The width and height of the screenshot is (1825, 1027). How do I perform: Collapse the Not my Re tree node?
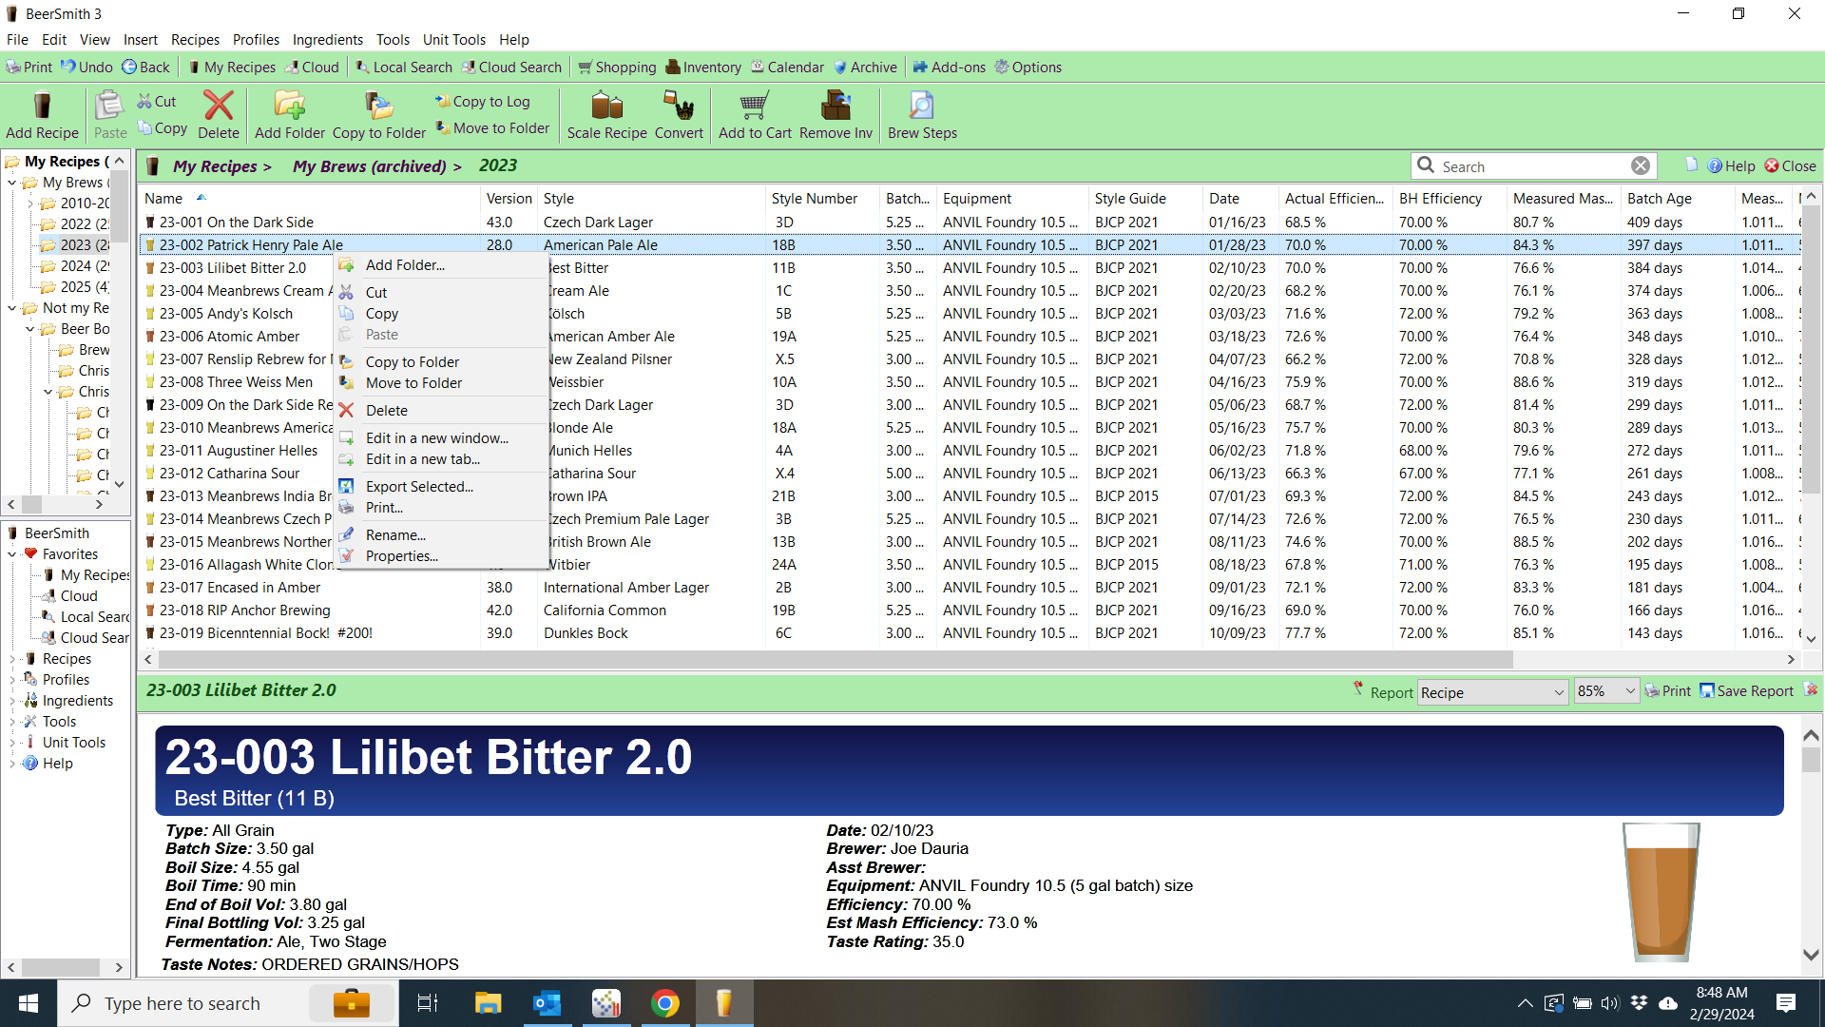pos(11,308)
